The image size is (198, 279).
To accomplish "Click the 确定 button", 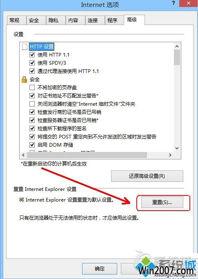I will pos(100,268).
